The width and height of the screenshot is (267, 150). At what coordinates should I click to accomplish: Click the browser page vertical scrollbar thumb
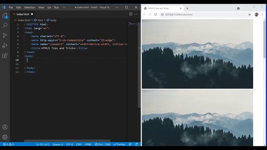pyautogui.click(x=264, y=39)
